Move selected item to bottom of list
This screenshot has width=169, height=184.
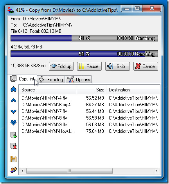click(13, 122)
